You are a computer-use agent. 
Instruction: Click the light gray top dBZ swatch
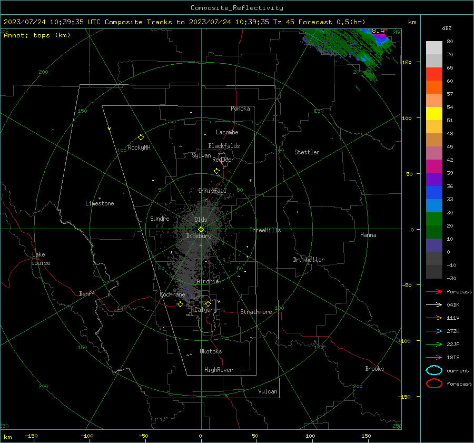point(434,48)
